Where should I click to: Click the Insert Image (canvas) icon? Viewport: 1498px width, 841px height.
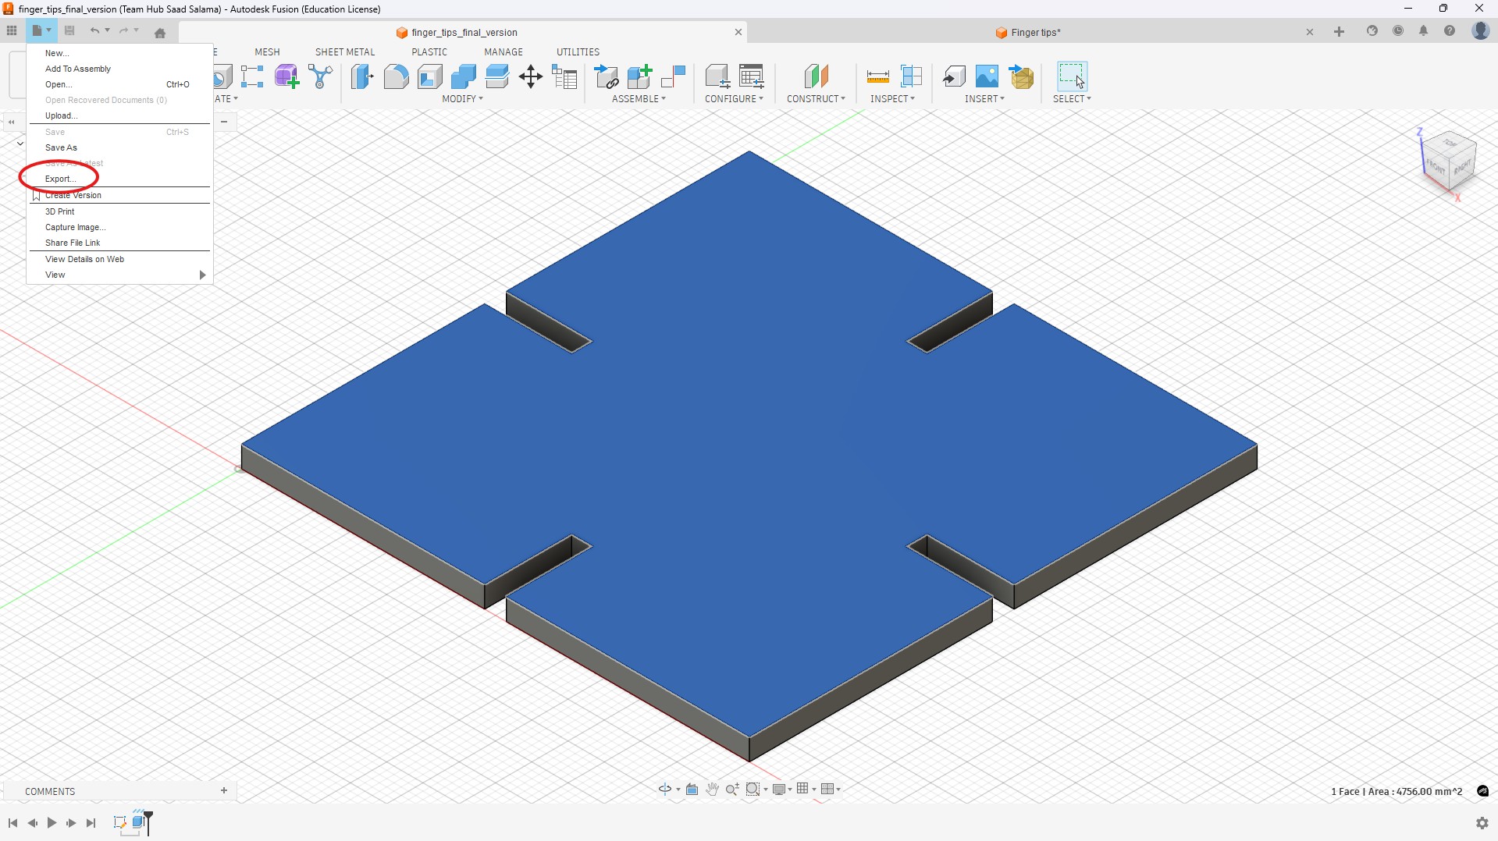pos(987,76)
